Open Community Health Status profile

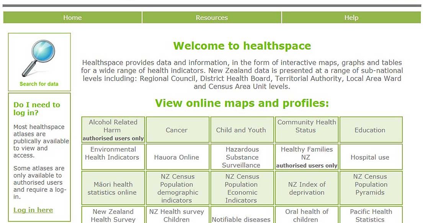point(306,126)
